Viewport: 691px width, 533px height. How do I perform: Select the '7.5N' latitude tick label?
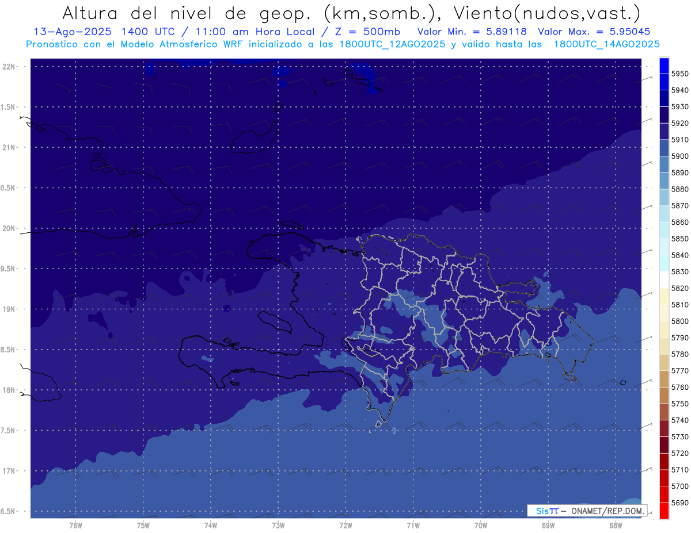(x=8, y=431)
